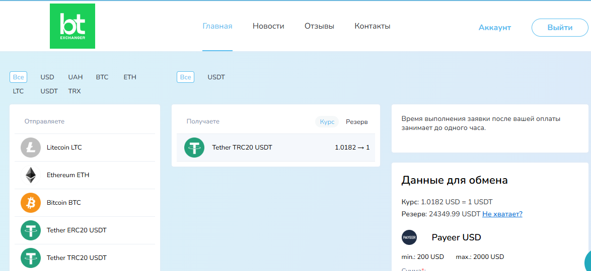Select the Tether ERC20 coin icon
This screenshot has width=591, height=271.
coord(31,230)
